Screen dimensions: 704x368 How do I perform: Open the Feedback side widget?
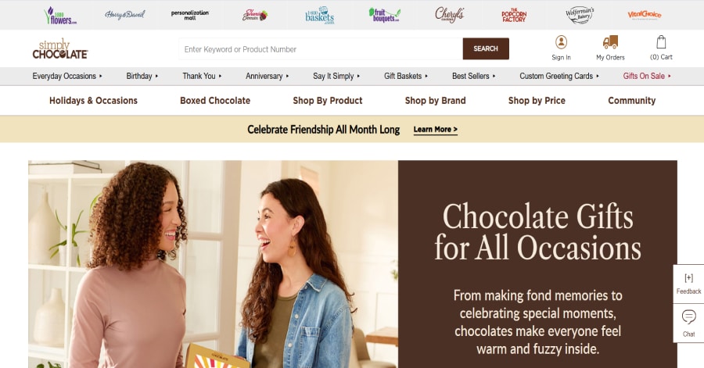point(688,284)
